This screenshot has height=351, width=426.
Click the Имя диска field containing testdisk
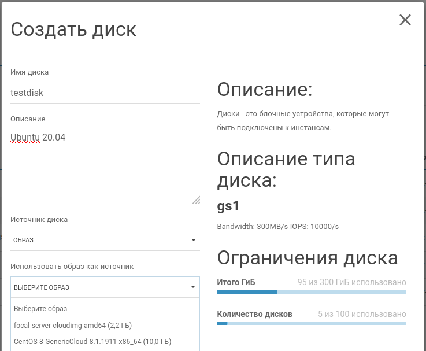click(x=105, y=93)
